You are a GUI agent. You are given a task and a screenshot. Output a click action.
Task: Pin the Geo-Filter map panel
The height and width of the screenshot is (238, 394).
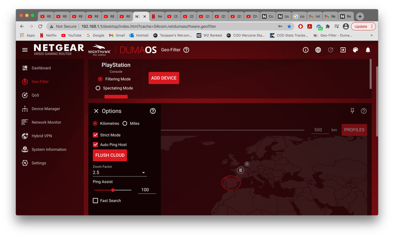click(352, 111)
